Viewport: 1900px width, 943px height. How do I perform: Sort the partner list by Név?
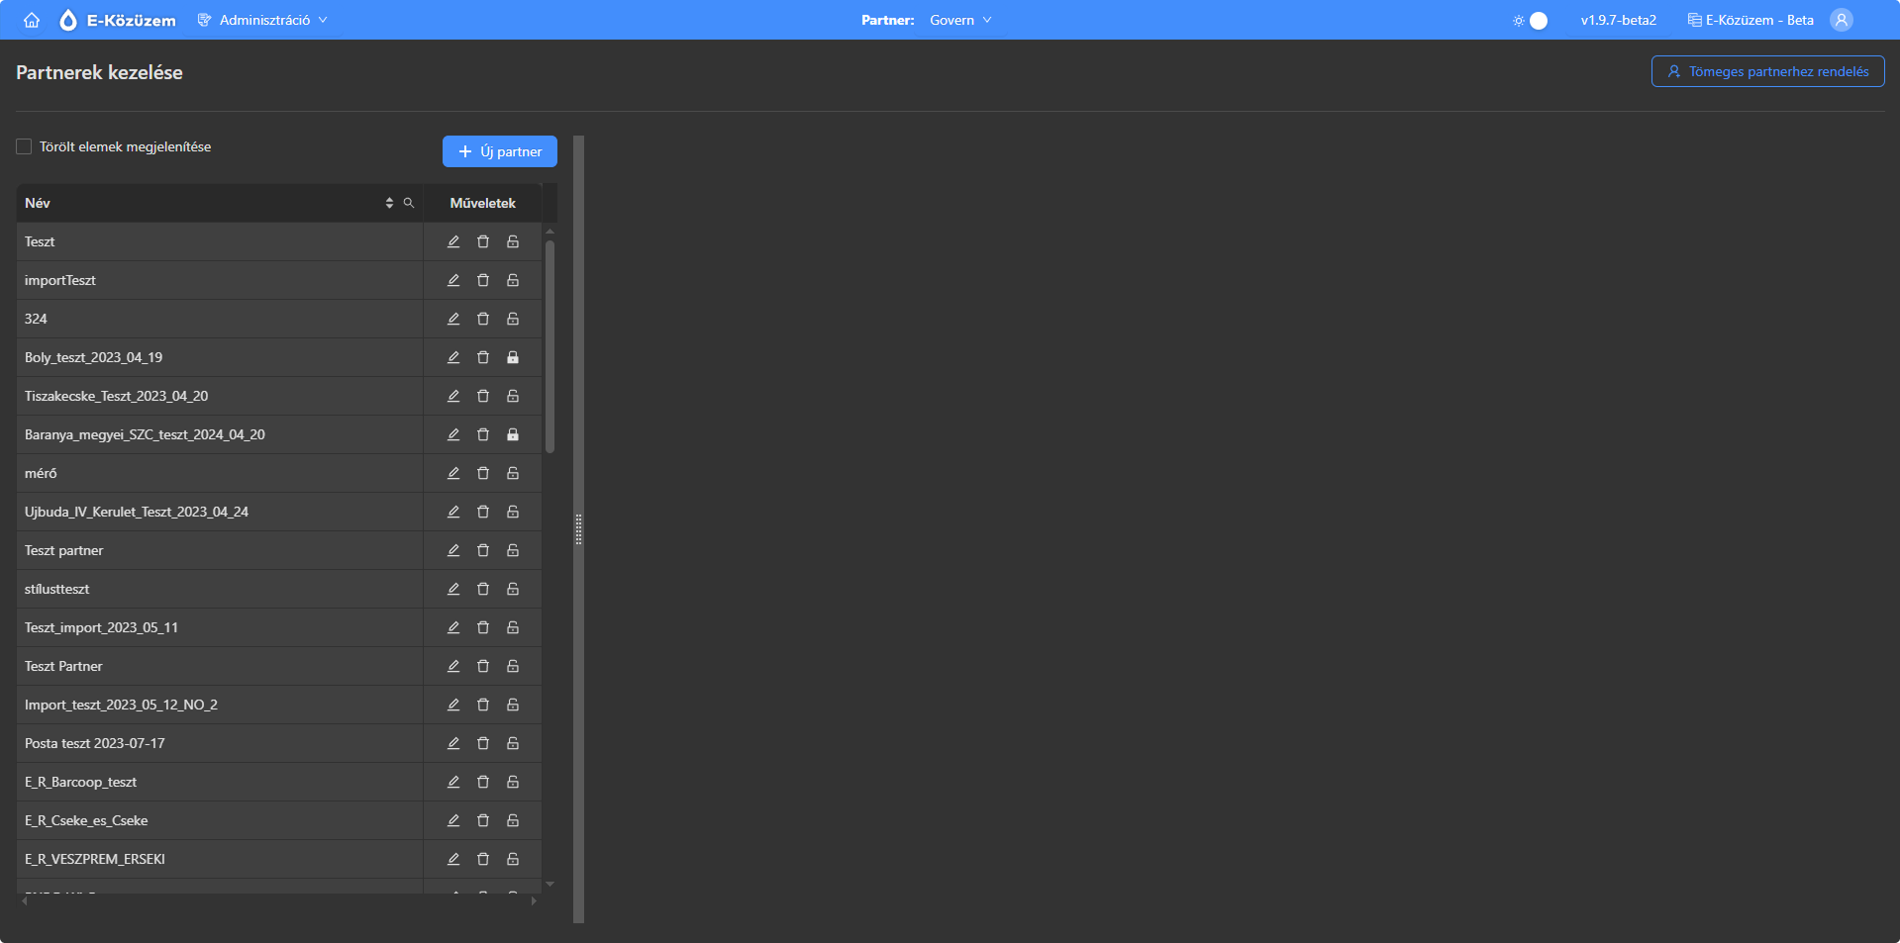click(389, 203)
